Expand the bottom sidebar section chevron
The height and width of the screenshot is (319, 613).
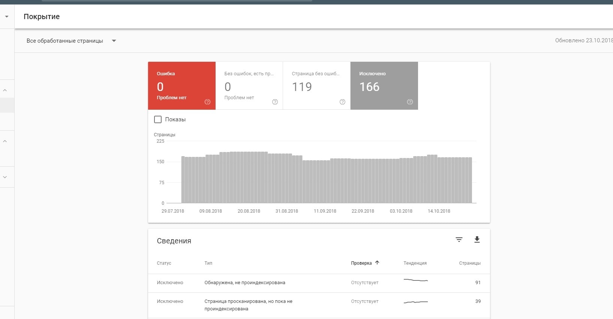pyautogui.click(x=5, y=177)
